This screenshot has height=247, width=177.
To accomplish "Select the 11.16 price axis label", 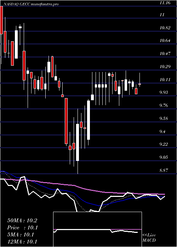I will (165, 3).
